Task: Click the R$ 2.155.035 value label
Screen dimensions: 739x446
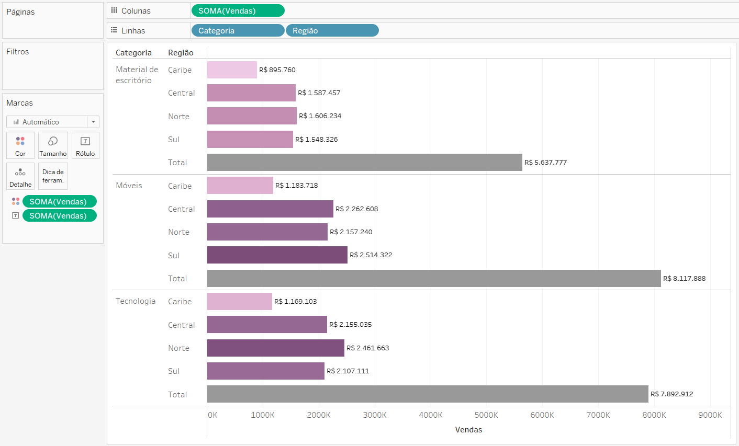Action: point(351,324)
